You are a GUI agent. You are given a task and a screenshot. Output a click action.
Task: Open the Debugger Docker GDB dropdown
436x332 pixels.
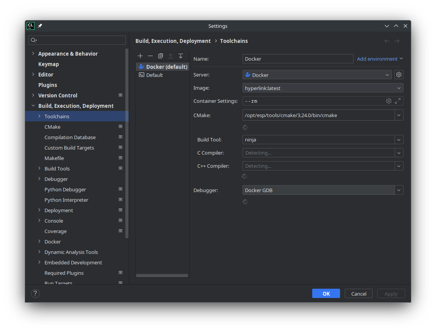(399, 190)
